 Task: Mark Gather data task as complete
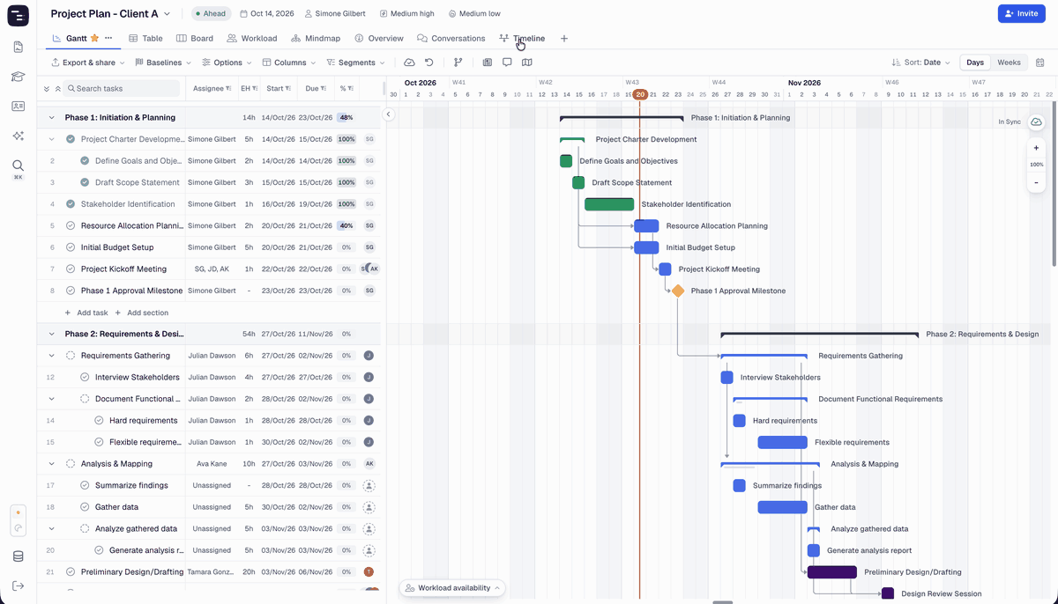coord(85,507)
